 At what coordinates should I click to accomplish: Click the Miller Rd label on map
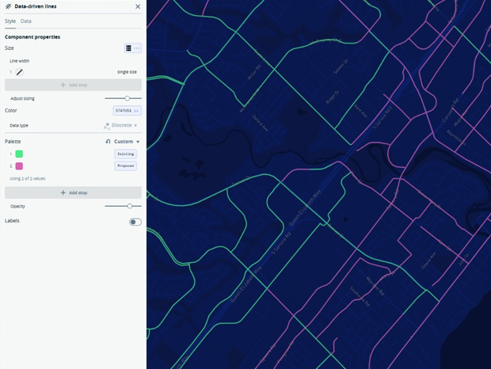point(254,72)
